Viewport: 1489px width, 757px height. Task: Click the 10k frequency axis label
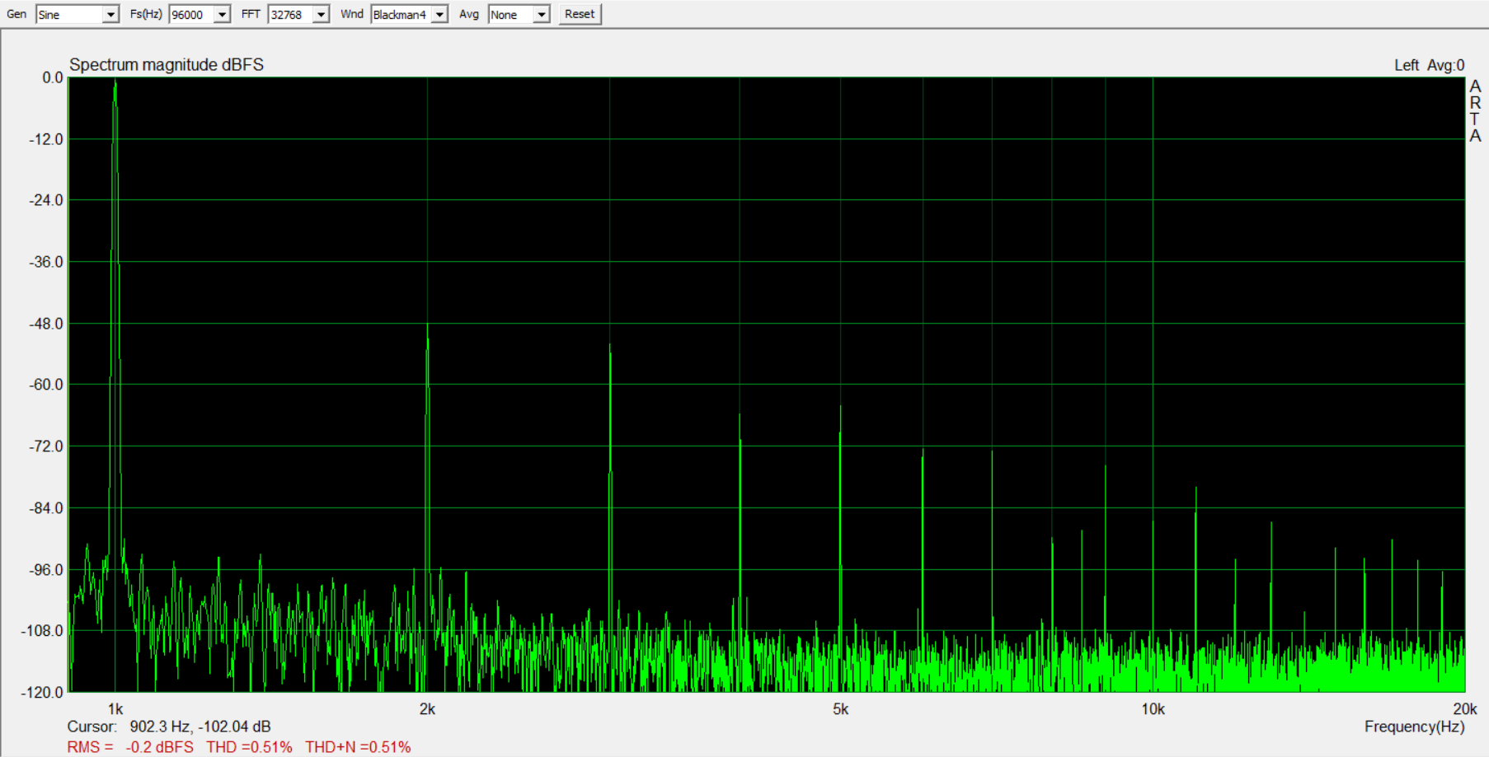(1153, 709)
